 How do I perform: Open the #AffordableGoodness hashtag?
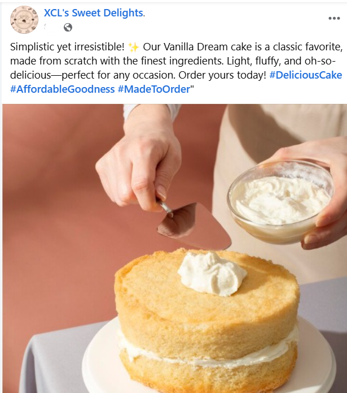(x=62, y=89)
